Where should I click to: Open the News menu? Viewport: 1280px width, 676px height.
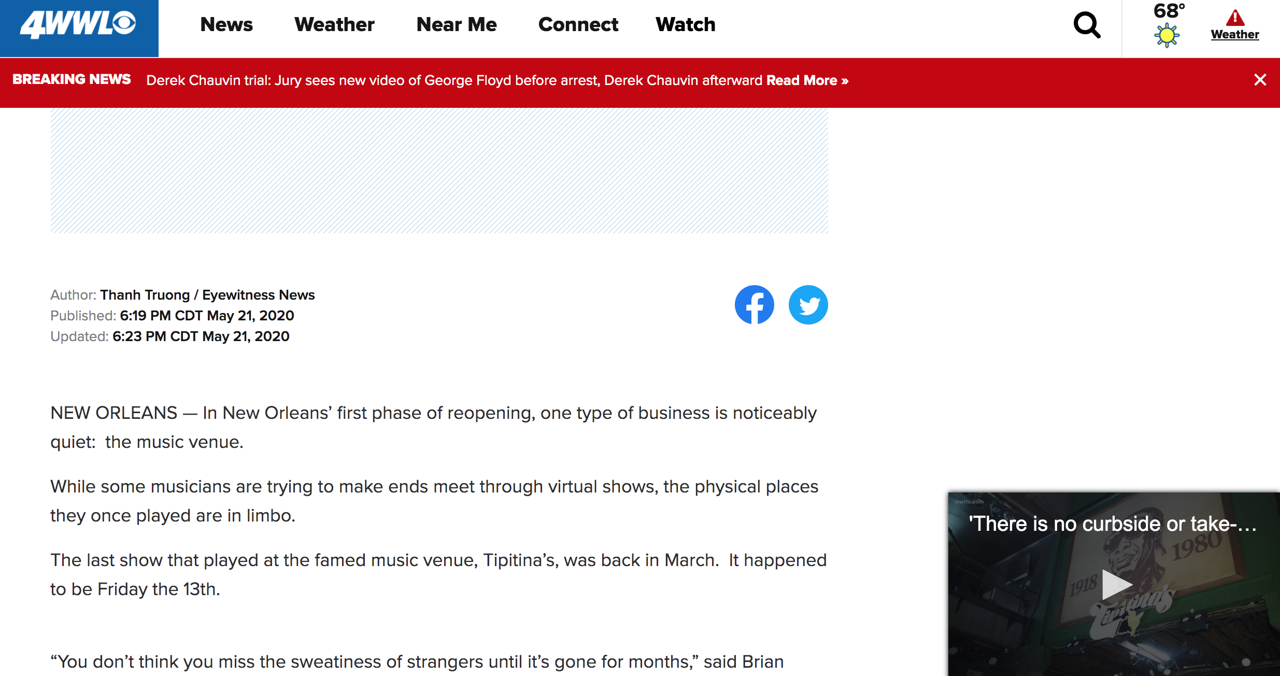click(x=226, y=25)
